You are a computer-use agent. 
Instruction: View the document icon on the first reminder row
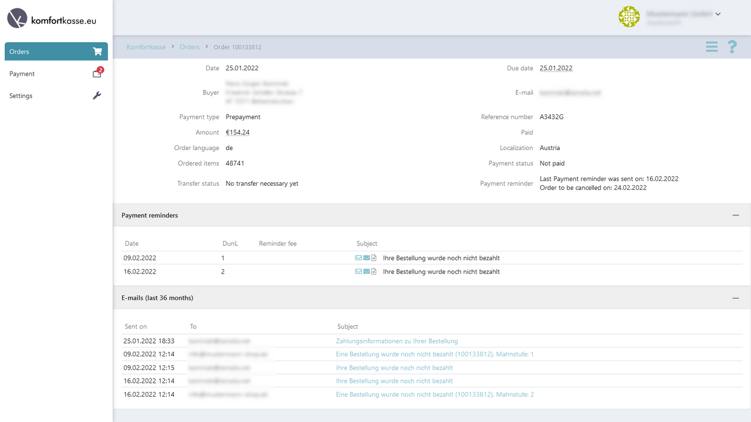[x=374, y=257]
